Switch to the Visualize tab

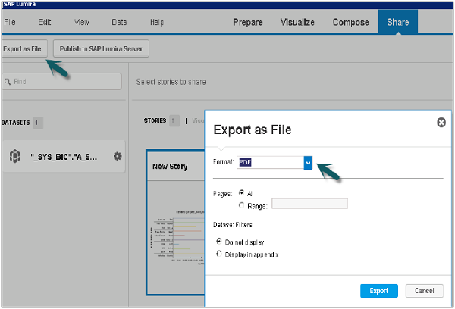pyautogui.click(x=297, y=23)
